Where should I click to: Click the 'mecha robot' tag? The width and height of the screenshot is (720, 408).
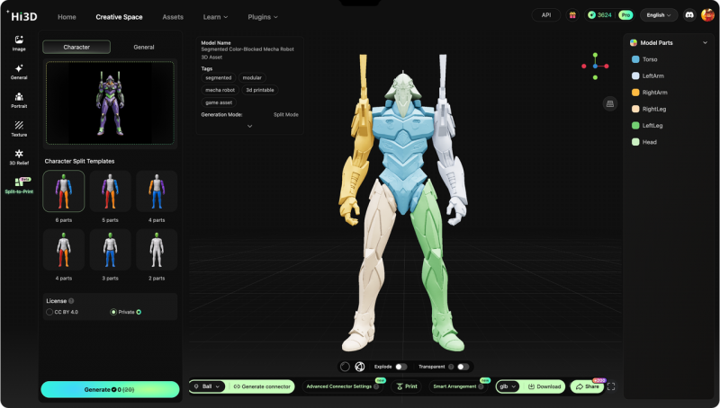point(220,90)
